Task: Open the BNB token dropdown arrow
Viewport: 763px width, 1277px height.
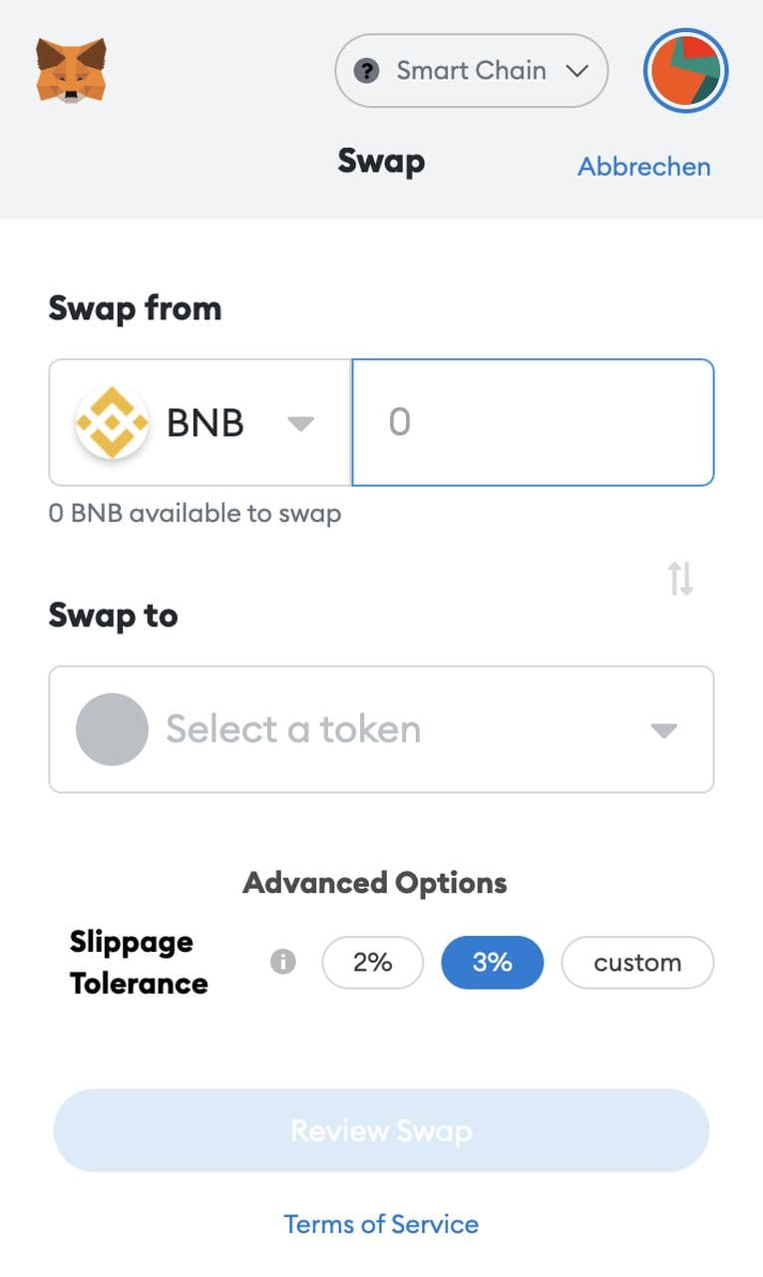Action: tap(300, 424)
